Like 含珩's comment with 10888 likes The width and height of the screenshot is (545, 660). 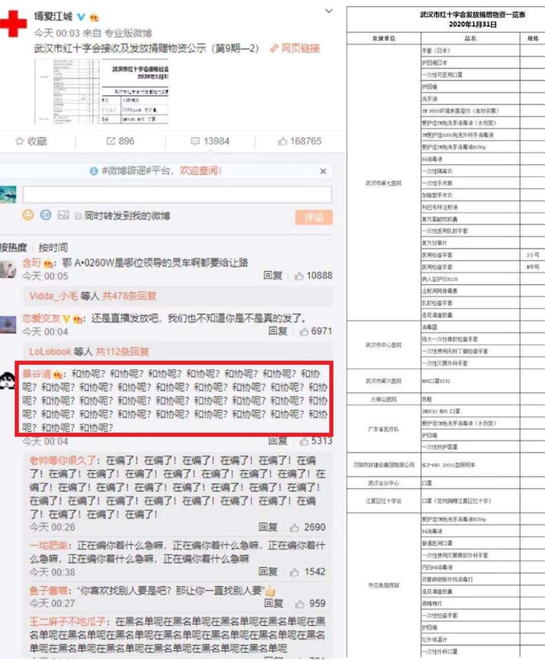313,276
